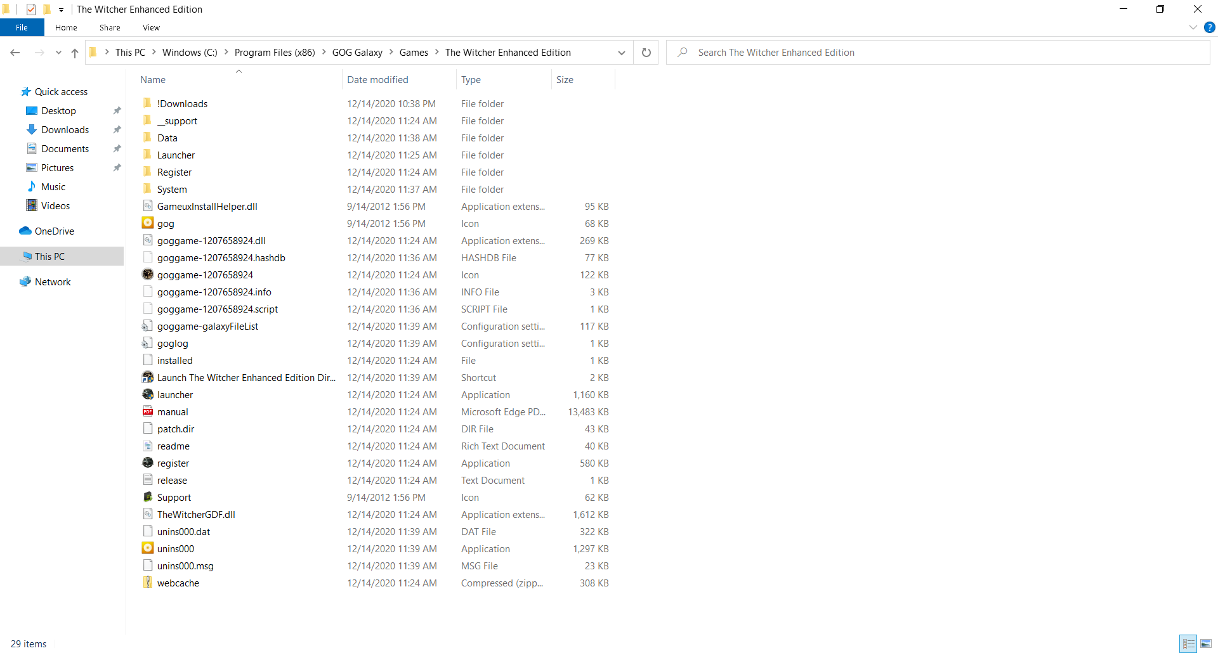This screenshot has width=1218, height=653.
Task: Open the Desktop quick access item
Action: [58, 111]
